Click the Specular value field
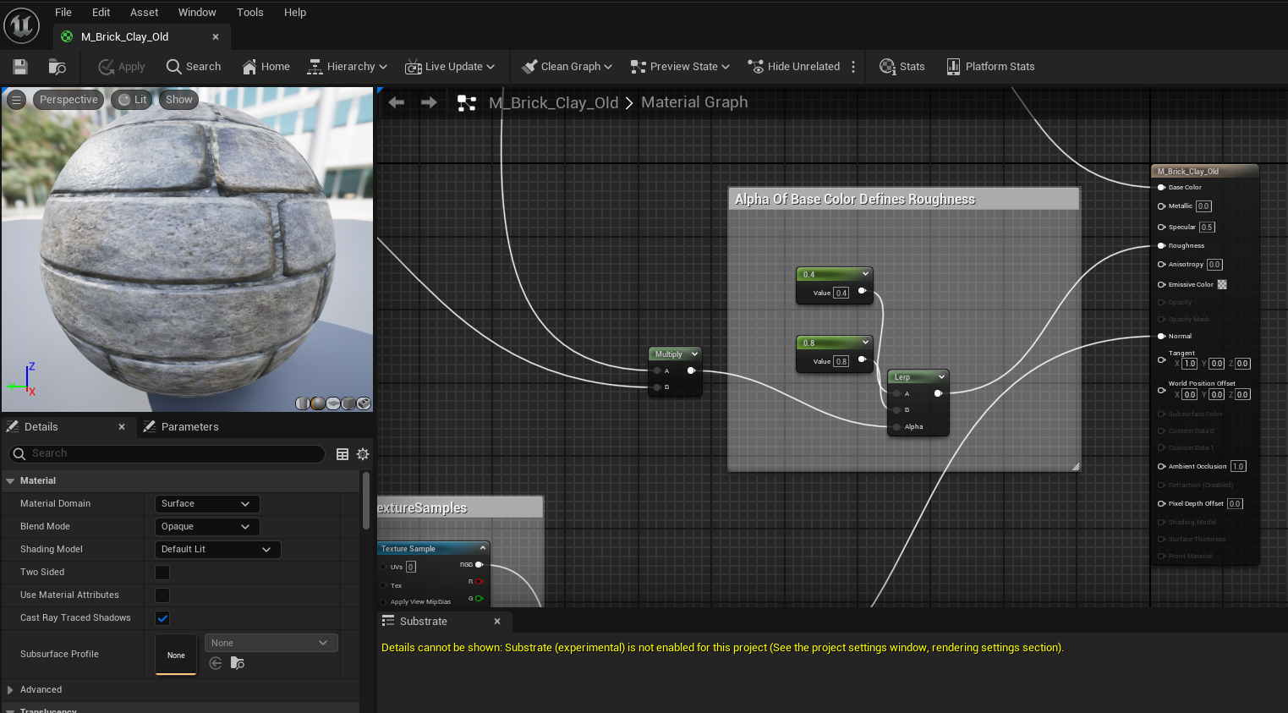This screenshot has width=1288, height=713. [x=1207, y=227]
